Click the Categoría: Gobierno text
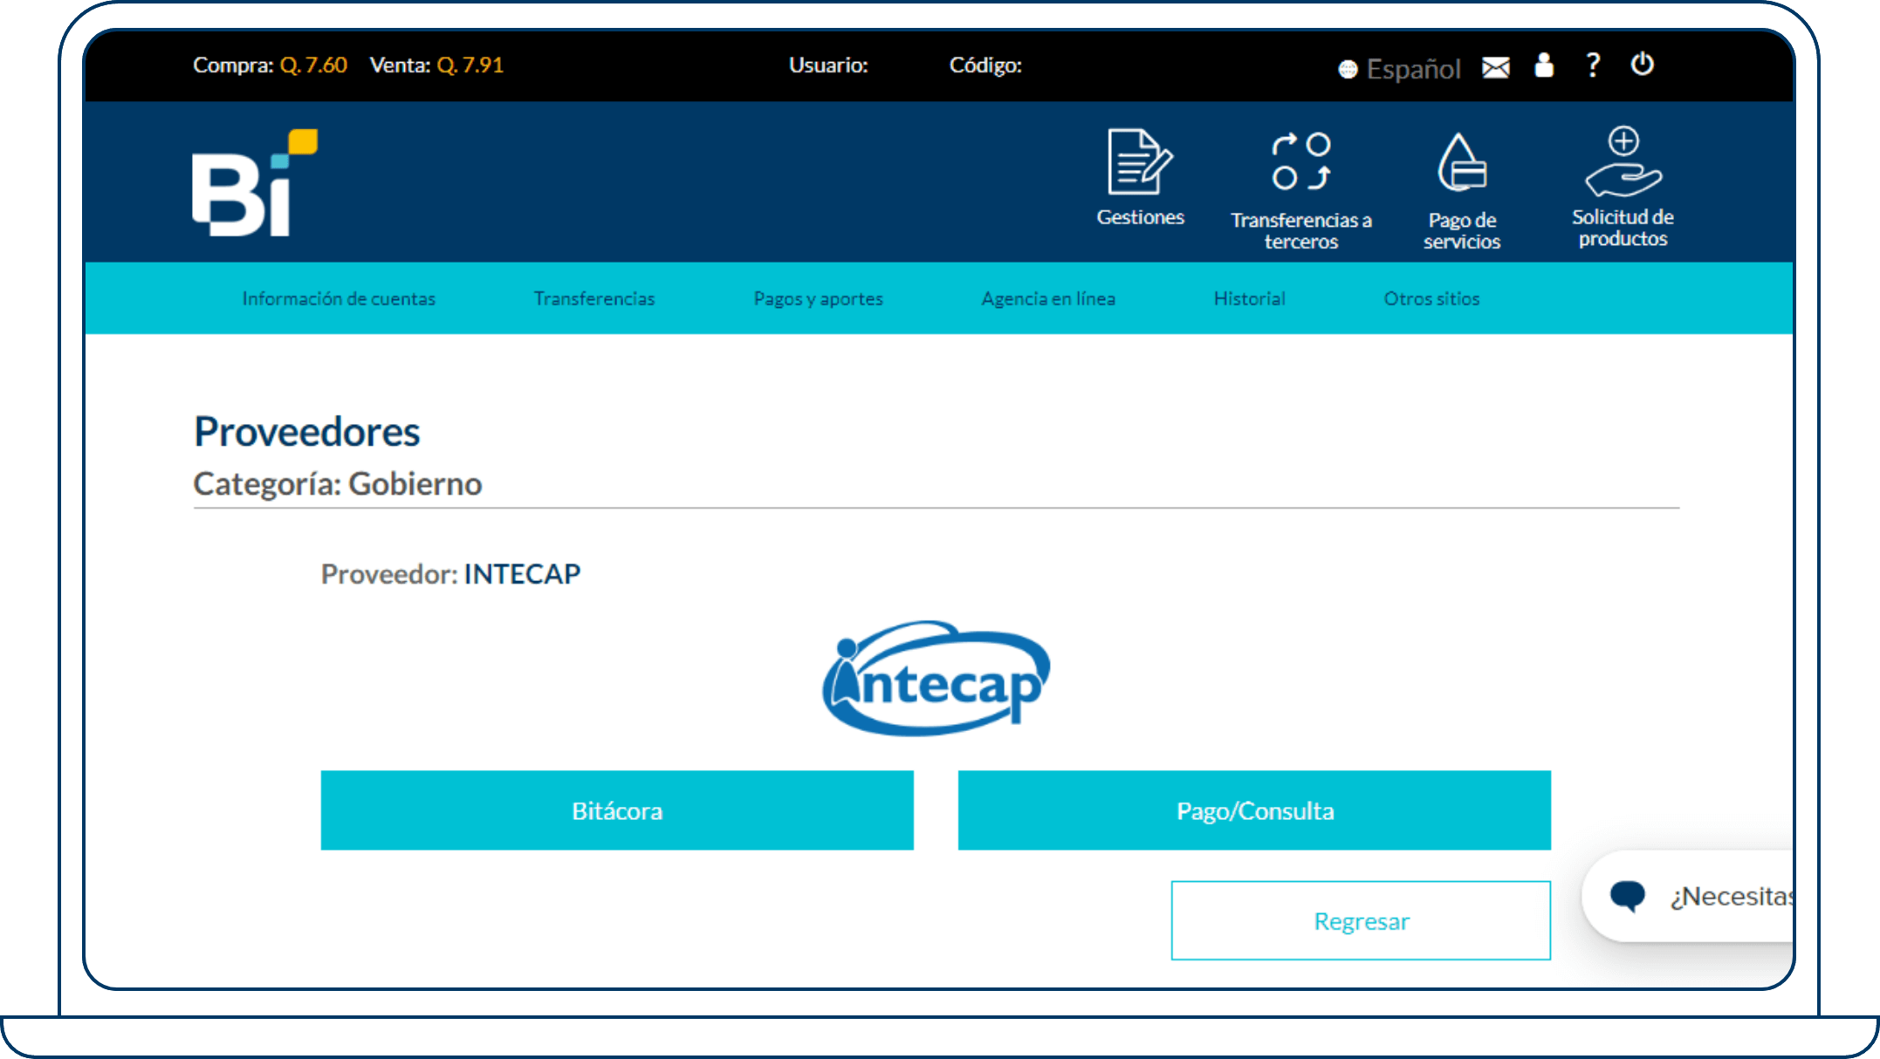 click(x=338, y=483)
